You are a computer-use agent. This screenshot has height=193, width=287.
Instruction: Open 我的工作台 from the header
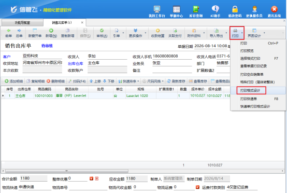(156, 11)
